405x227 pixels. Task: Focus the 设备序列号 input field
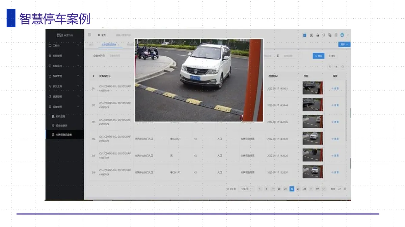120,56
